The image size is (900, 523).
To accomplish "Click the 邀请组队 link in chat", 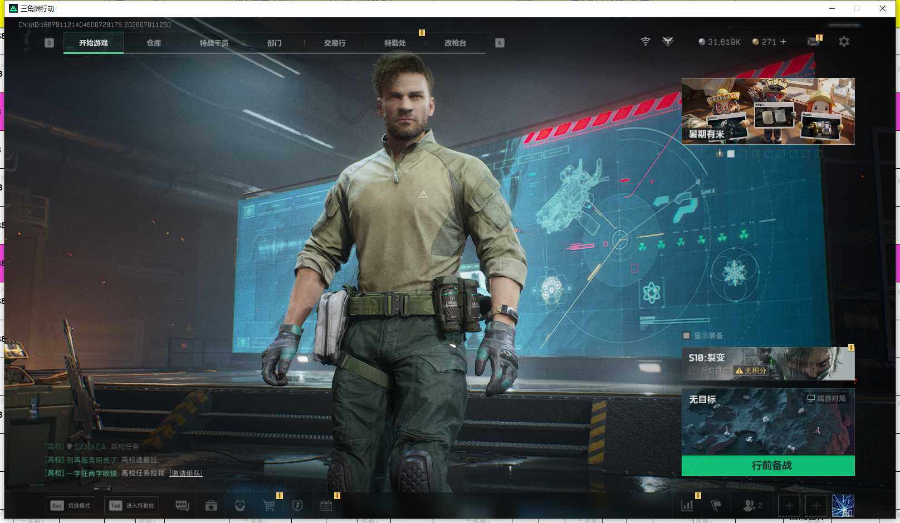I will point(186,473).
